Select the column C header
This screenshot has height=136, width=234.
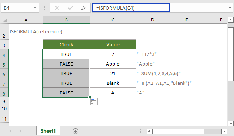[x=113, y=20]
